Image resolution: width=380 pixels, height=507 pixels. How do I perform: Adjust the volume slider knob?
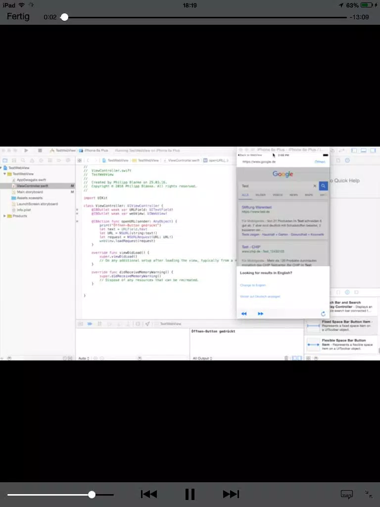[92, 495]
